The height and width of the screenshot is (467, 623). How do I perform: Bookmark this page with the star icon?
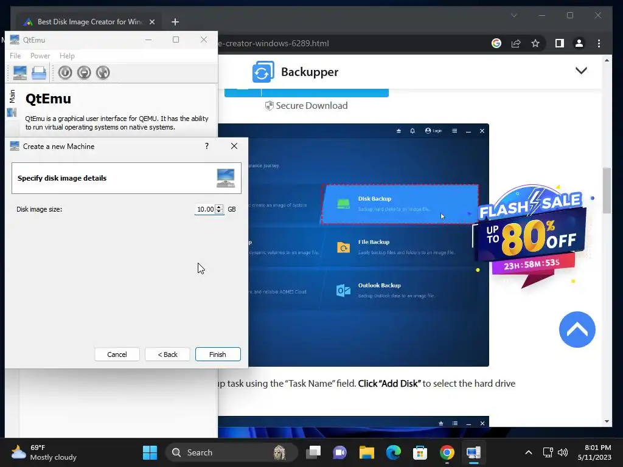pos(535,43)
